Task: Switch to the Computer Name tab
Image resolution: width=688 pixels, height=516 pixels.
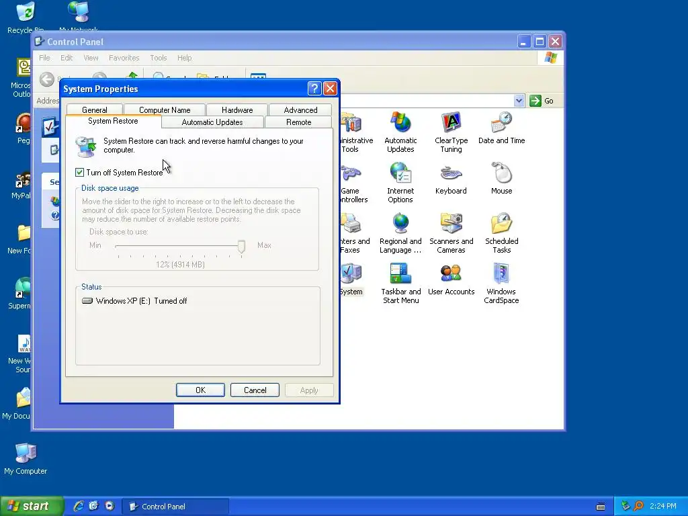Action: point(165,110)
